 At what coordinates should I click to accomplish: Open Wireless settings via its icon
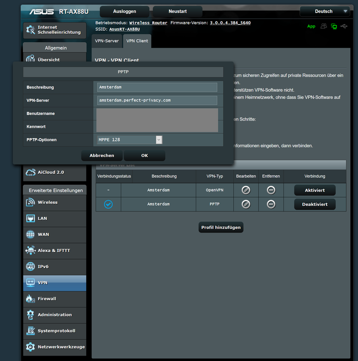tap(30, 202)
